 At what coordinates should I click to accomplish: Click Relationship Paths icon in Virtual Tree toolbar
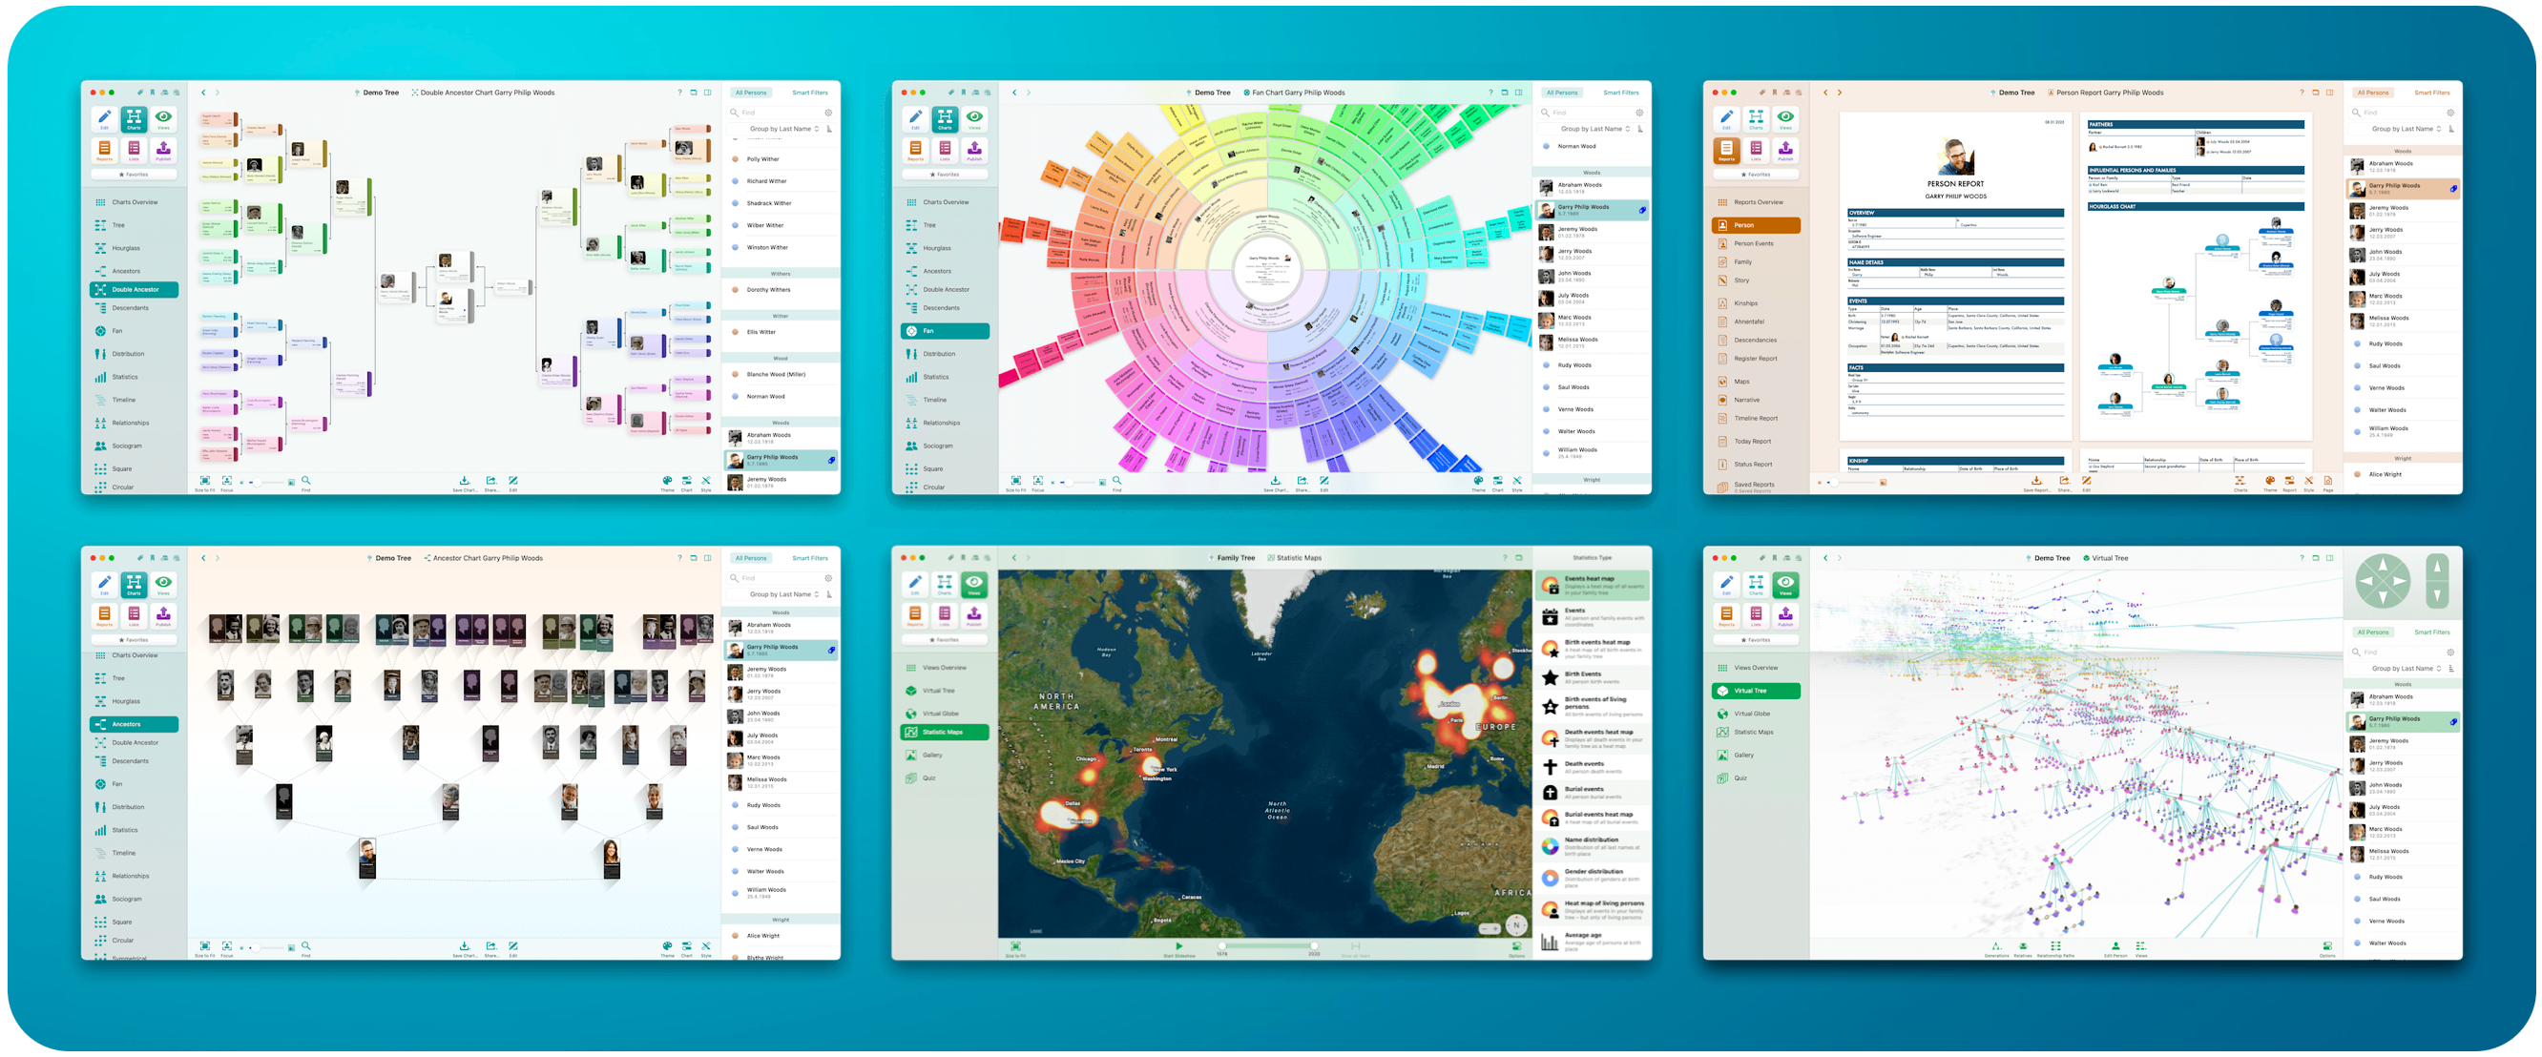coord(2055,946)
